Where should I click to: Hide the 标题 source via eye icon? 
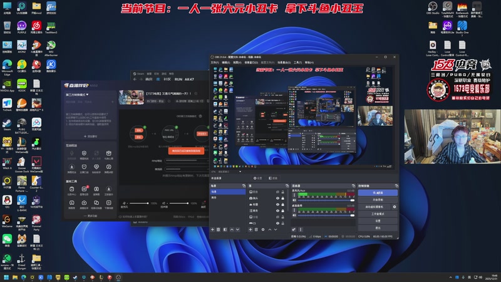277,204
